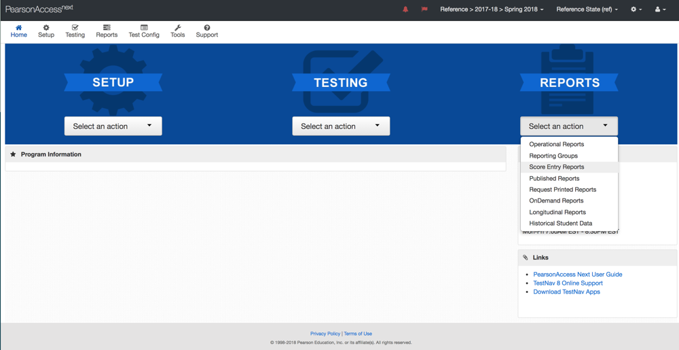Image resolution: width=679 pixels, height=350 pixels.
Task: Open the Tools wrench navigation item
Action: tap(177, 31)
